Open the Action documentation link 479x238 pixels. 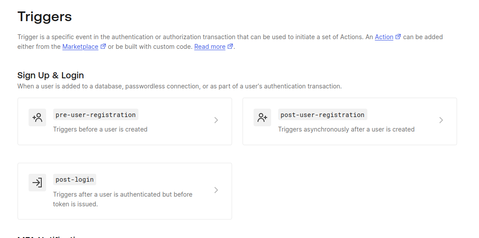384,37
